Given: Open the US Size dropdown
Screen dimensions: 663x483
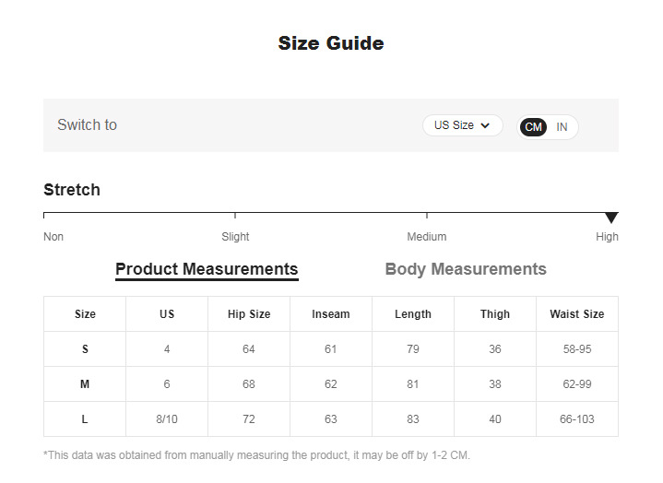Looking at the screenshot, I should (462, 125).
